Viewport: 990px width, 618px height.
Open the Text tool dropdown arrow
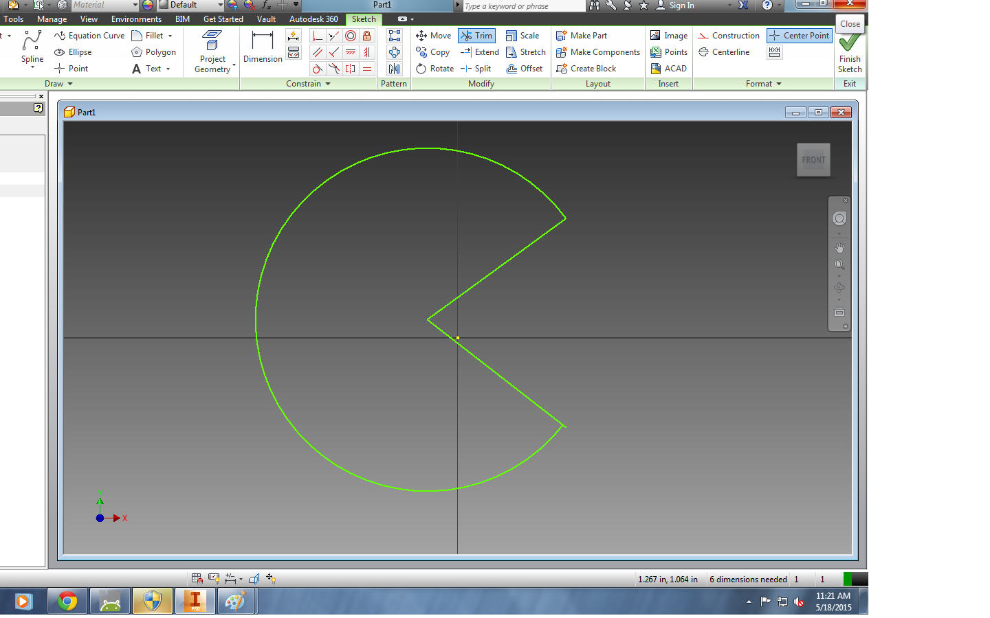(x=168, y=69)
